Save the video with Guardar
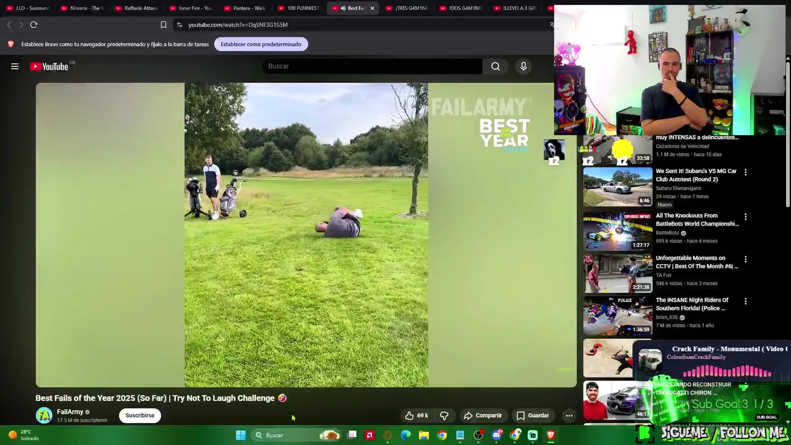 click(533, 415)
